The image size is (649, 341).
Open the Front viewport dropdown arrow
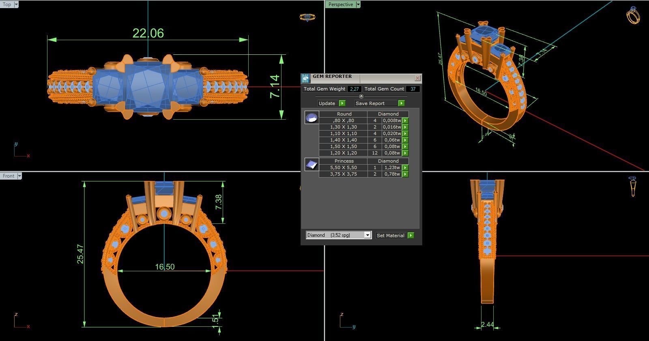pyautogui.click(x=19, y=176)
